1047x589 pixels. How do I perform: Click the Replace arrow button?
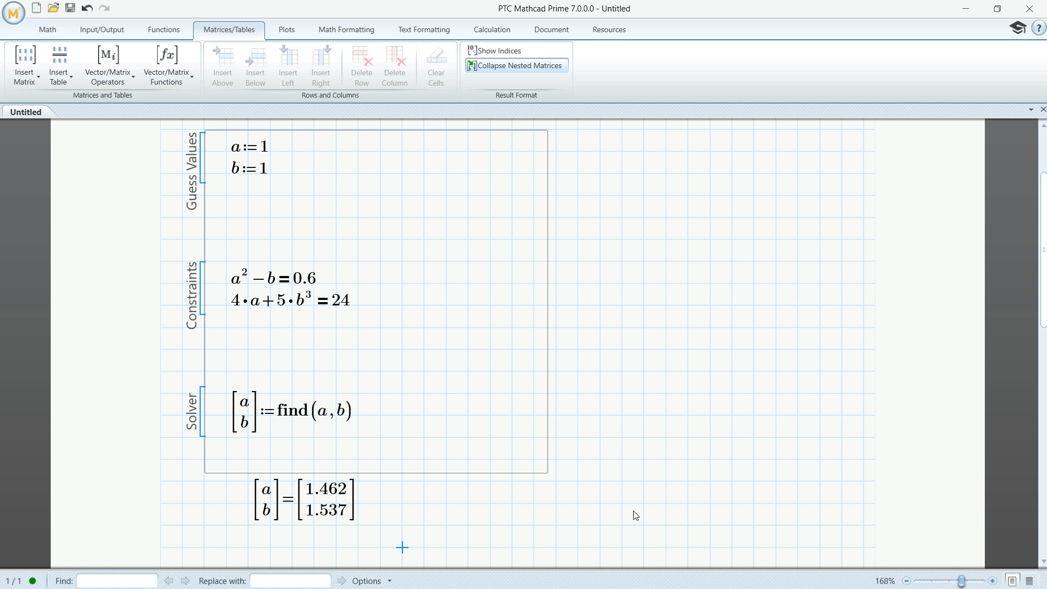tap(341, 581)
